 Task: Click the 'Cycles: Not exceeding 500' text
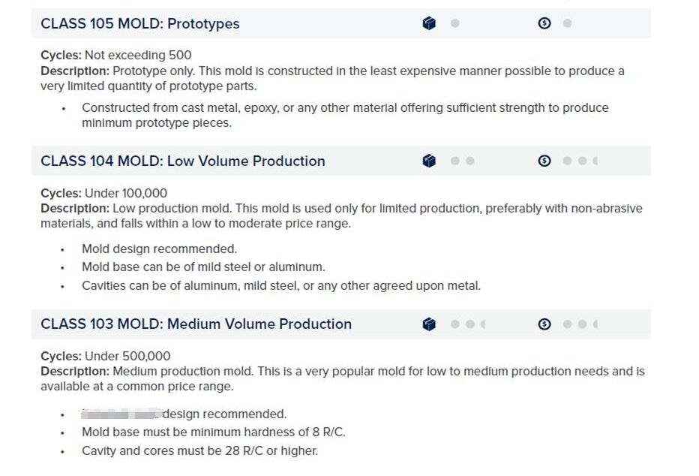coord(116,56)
